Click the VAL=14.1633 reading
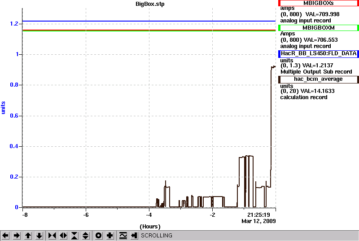This screenshot has height=241, width=359. 317,91
